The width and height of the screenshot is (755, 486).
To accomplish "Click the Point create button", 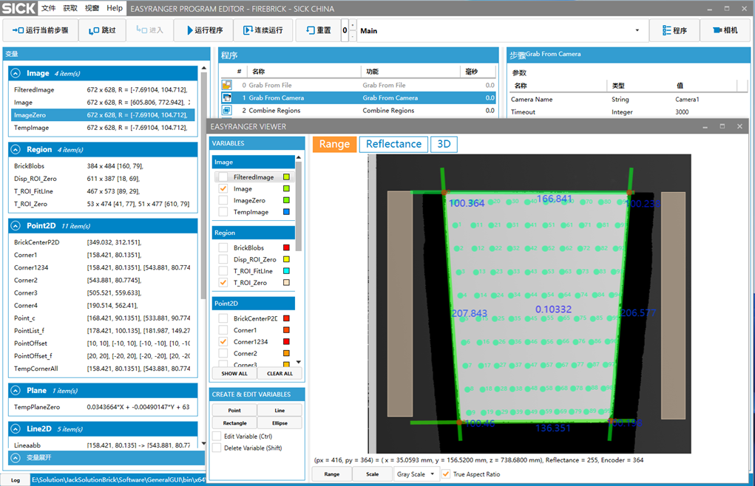I will [234, 410].
